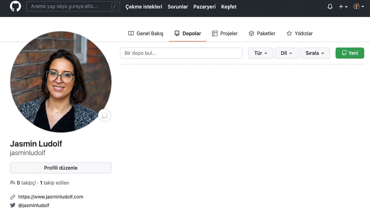Click the repository icon on the Yeni button
This screenshot has height=213, width=370.
(344, 53)
